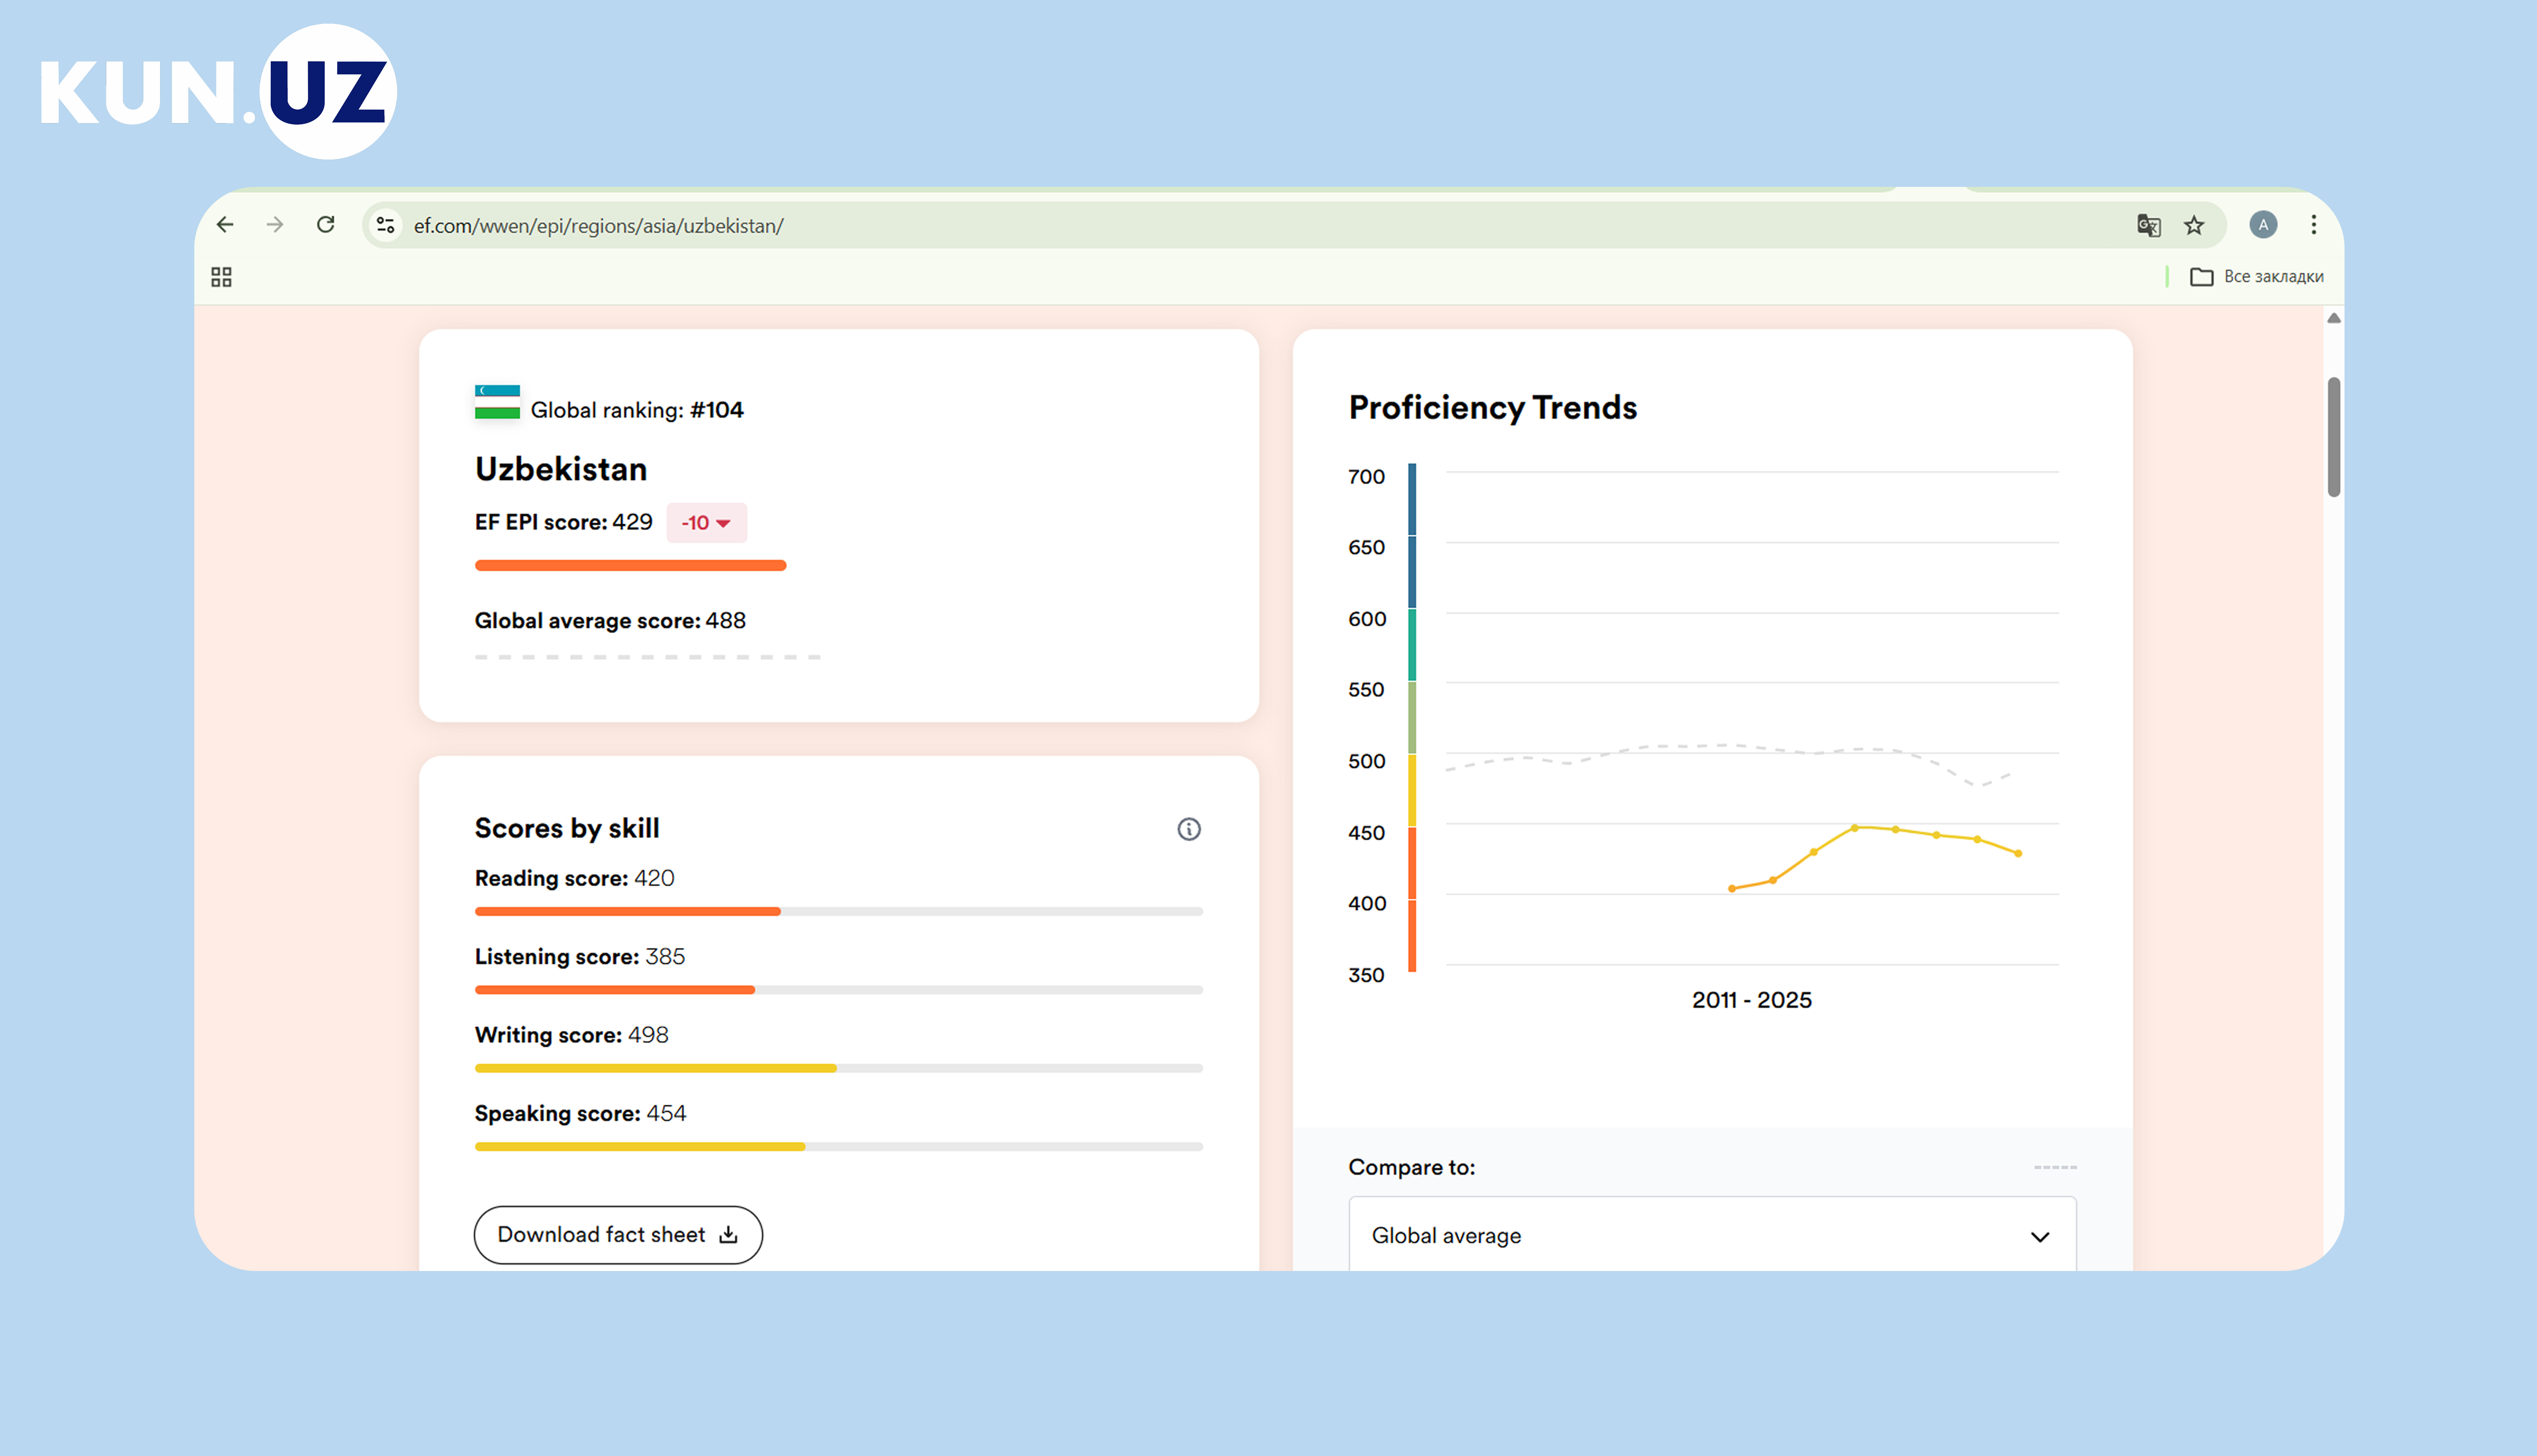
Task: Click the address bar URL field
Action: click(1200, 226)
